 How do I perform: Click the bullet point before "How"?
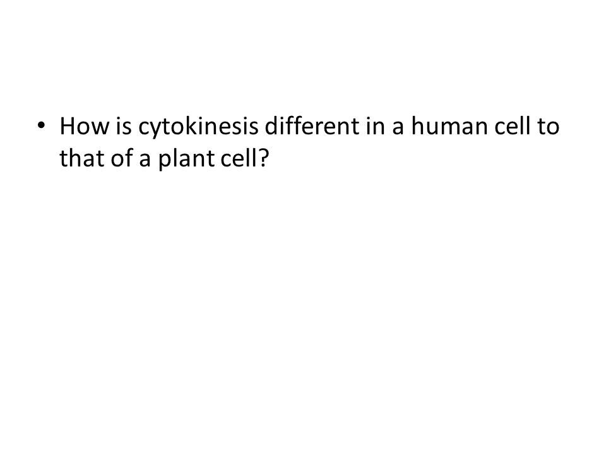(x=42, y=125)
